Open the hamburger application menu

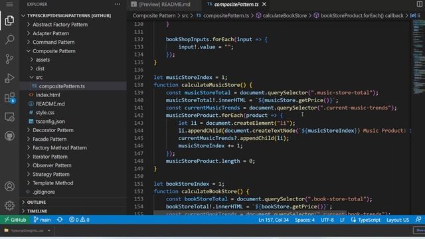[9, 4]
